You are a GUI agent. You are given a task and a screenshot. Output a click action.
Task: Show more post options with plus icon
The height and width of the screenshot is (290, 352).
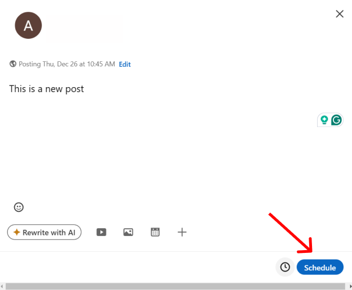(x=182, y=232)
